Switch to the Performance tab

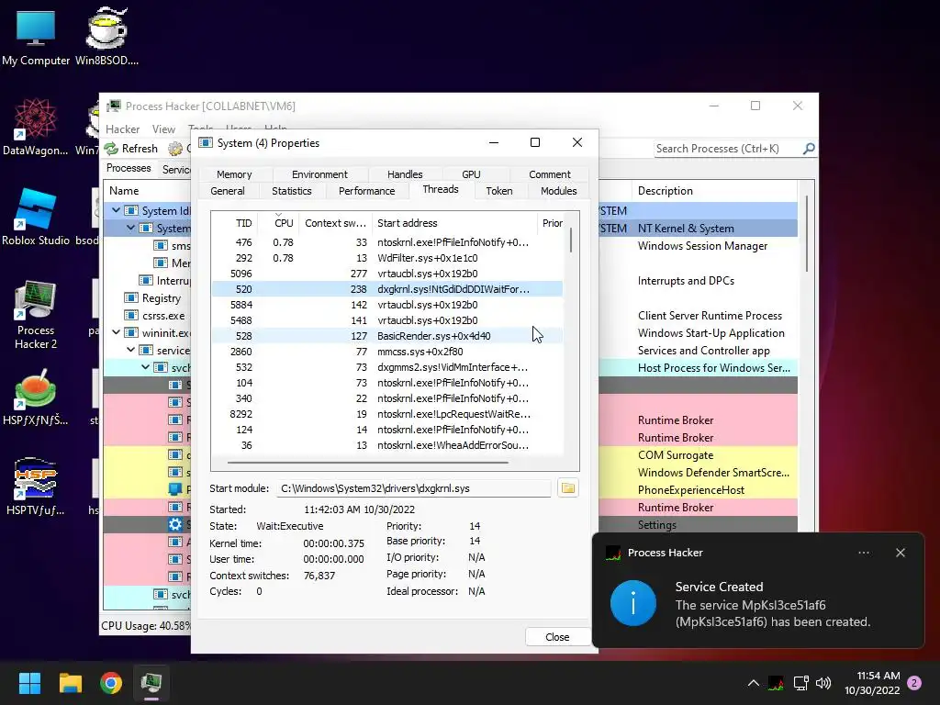pyautogui.click(x=366, y=191)
